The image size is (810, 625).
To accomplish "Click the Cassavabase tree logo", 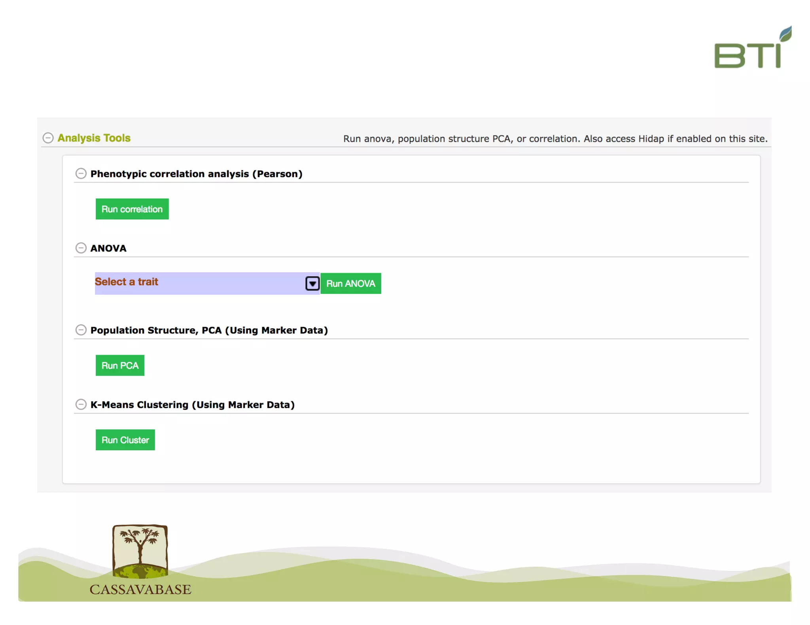I will click(140, 552).
